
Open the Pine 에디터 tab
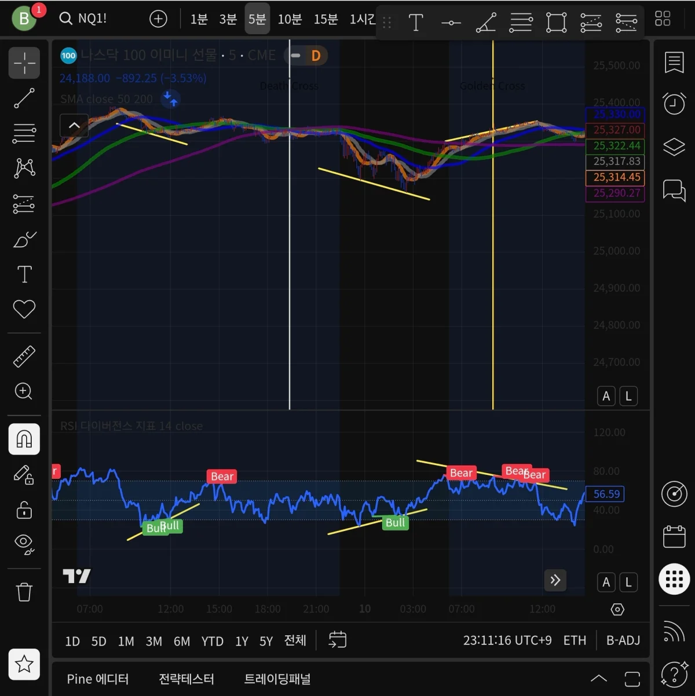[x=98, y=679]
